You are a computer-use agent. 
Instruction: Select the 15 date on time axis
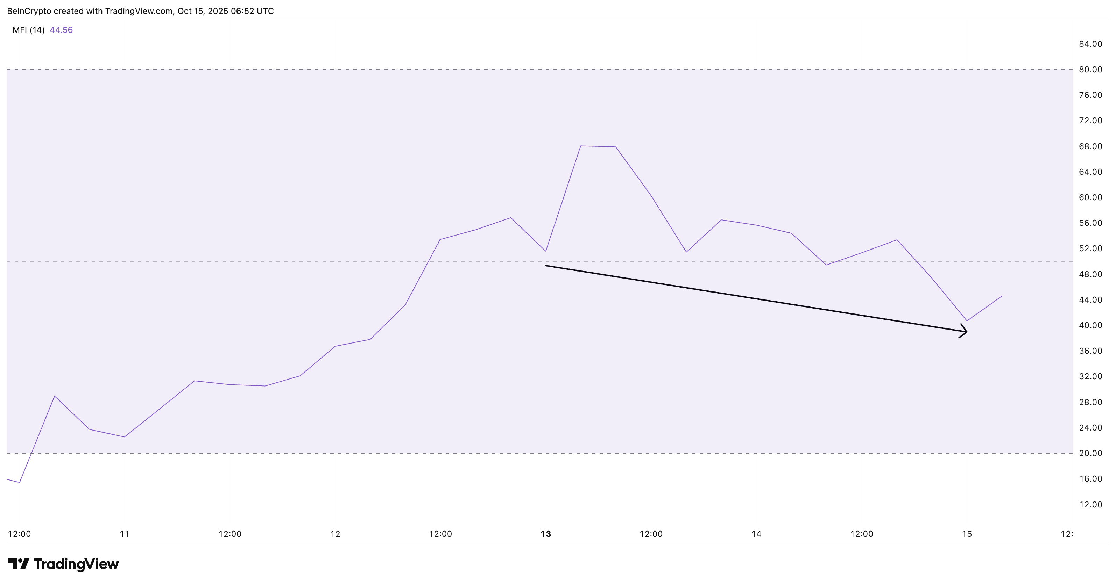pos(967,534)
